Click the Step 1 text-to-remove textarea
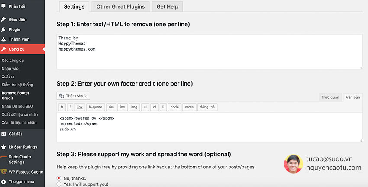Viewport: 368px width, 187px height. [210, 51]
